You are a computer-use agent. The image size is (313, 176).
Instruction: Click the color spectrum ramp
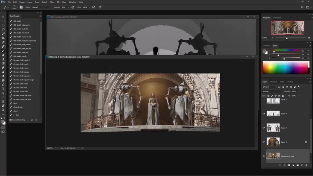coord(285,68)
